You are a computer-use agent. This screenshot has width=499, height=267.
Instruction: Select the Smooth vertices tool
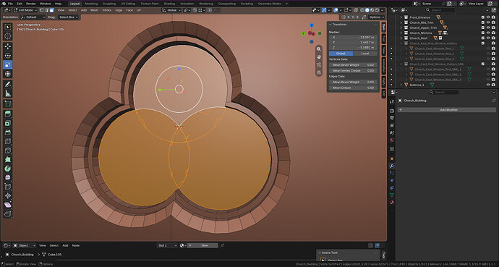click(x=8, y=177)
